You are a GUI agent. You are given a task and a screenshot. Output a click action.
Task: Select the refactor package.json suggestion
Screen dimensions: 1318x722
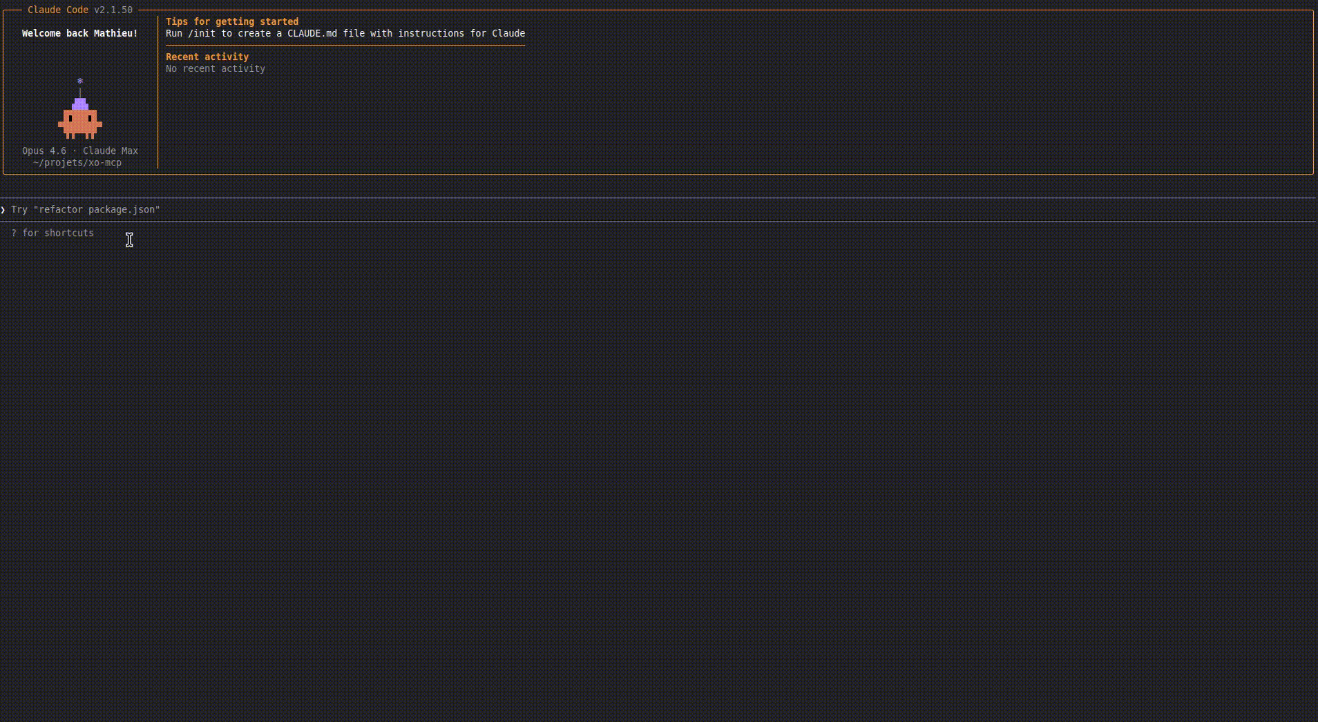(97, 209)
